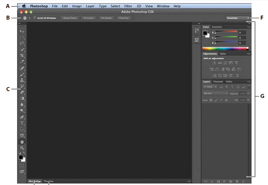Select the Rectangle shape tool
This screenshot has width=268, height=185.
point(22,135)
